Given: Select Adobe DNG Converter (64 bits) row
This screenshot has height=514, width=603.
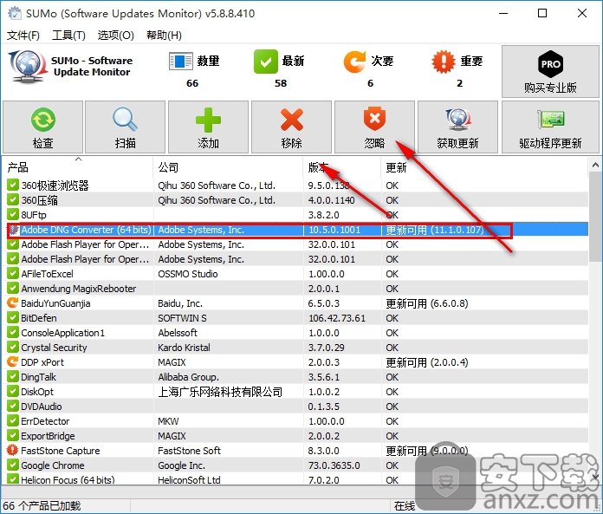Looking at the screenshot, I should (296, 230).
